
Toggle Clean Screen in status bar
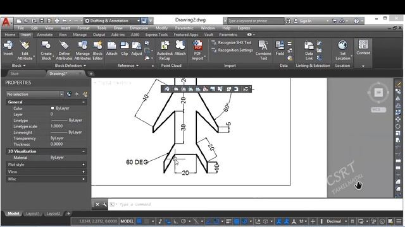point(391,221)
